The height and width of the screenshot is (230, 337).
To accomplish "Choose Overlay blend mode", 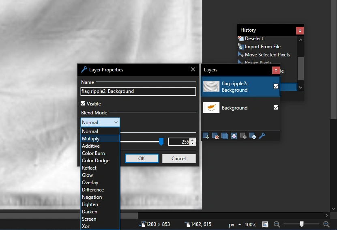I will pos(100,183).
